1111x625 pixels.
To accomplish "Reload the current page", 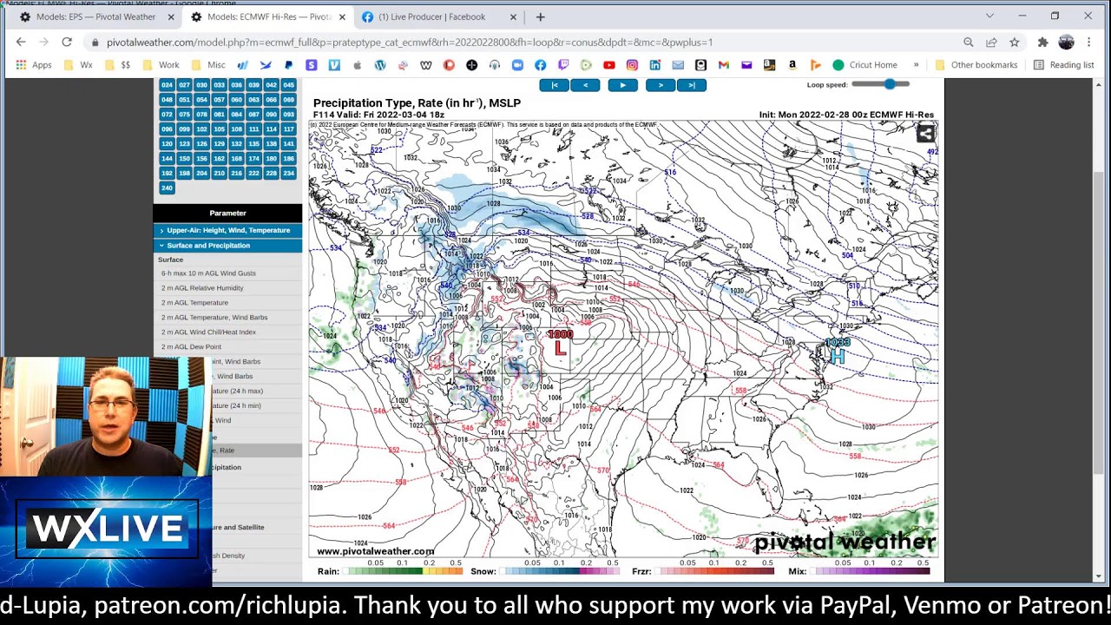I will click(67, 42).
